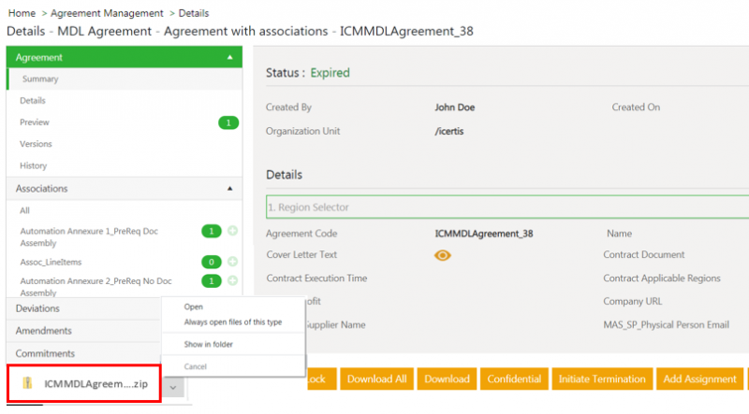Click count badge 0 beside Assoc_LineItems

click(212, 262)
